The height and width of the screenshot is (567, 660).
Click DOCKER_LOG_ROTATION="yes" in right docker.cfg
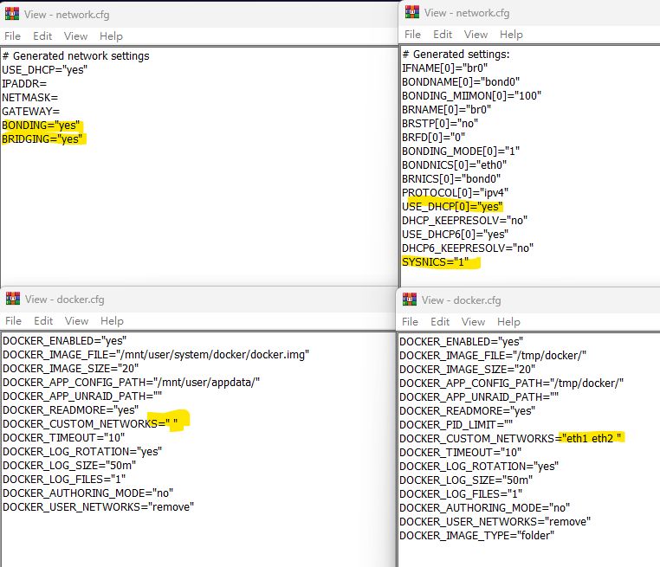[x=479, y=467]
